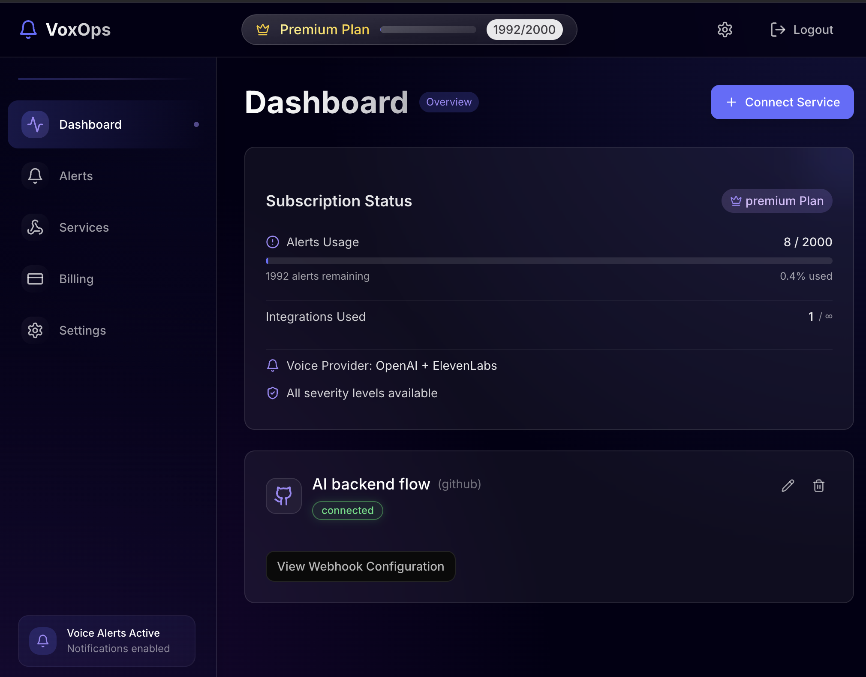Click the Alerts Usage progress bar
This screenshot has height=677, width=866.
click(x=549, y=261)
